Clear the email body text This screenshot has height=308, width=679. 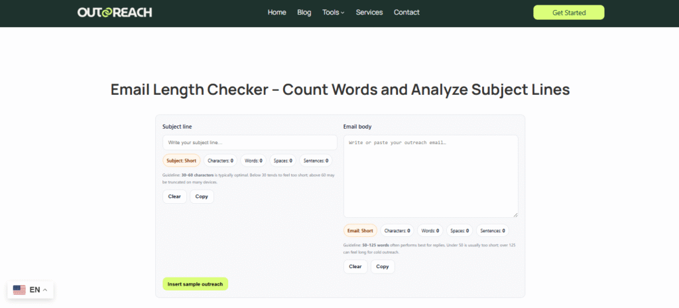coord(355,267)
